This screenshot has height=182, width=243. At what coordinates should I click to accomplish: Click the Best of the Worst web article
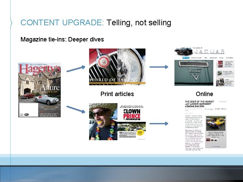click(206, 125)
